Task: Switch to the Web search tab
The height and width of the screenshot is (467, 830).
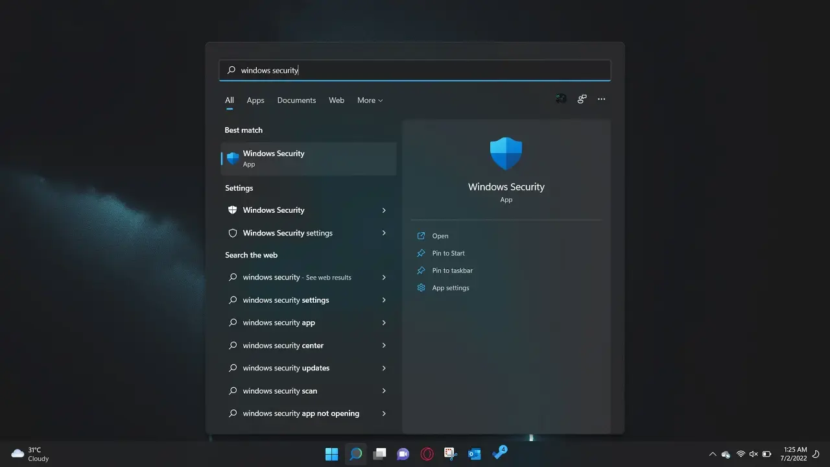Action: 337,101
